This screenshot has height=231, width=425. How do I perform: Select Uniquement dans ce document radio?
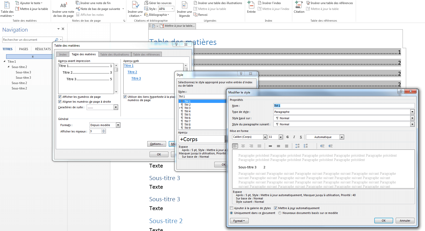point(231,213)
